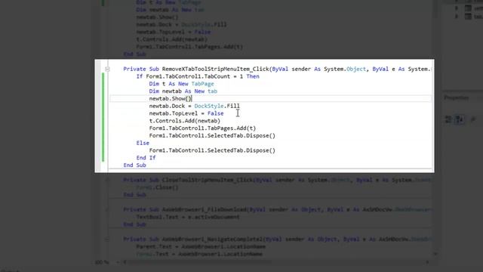Open Property Pages icon in Properties panel
483x272 pixels.
[x=473, y=119]
